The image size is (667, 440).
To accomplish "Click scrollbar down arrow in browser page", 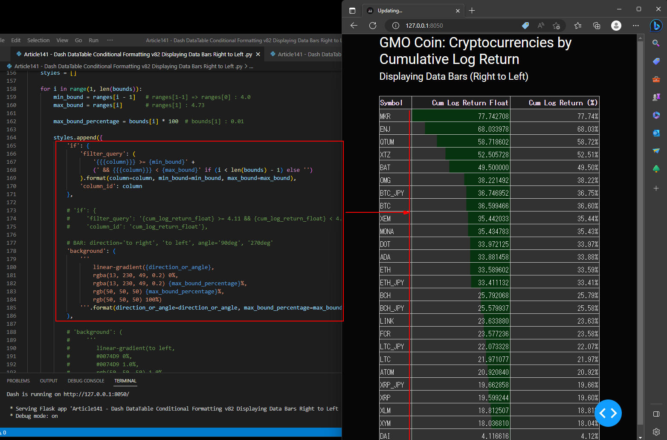I will pyautogui.click(x=640, y=437).
